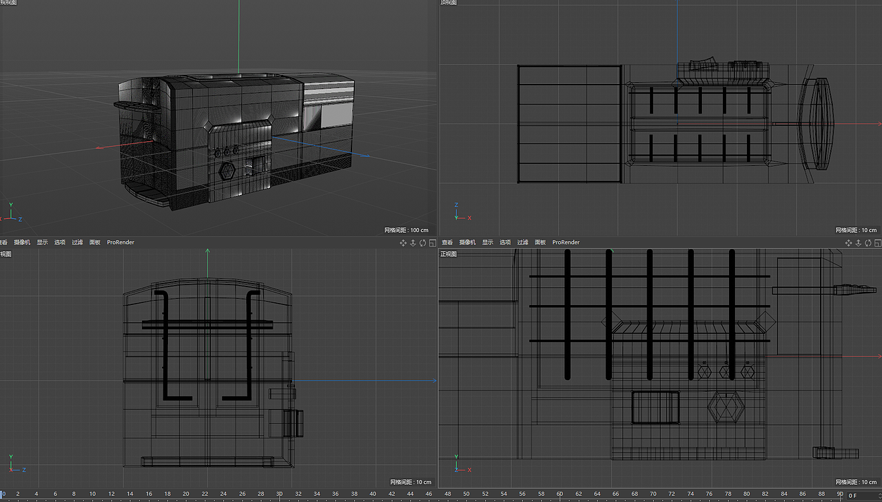The width and height of the screenshot is (882, 502).
Task: Open the ProRender menu of the front view
Action: 566,242
